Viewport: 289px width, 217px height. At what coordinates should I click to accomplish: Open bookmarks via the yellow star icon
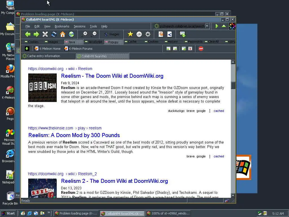pyautogui.click(x=130, y=34)
